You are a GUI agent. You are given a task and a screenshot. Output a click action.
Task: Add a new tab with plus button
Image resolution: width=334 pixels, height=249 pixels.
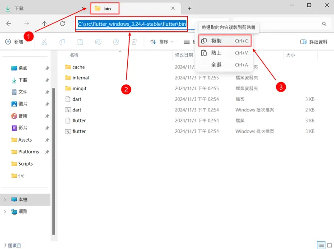[190, 9]
